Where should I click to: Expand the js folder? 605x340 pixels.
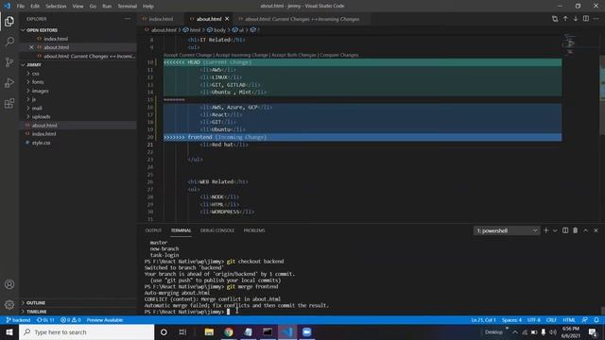34,99
